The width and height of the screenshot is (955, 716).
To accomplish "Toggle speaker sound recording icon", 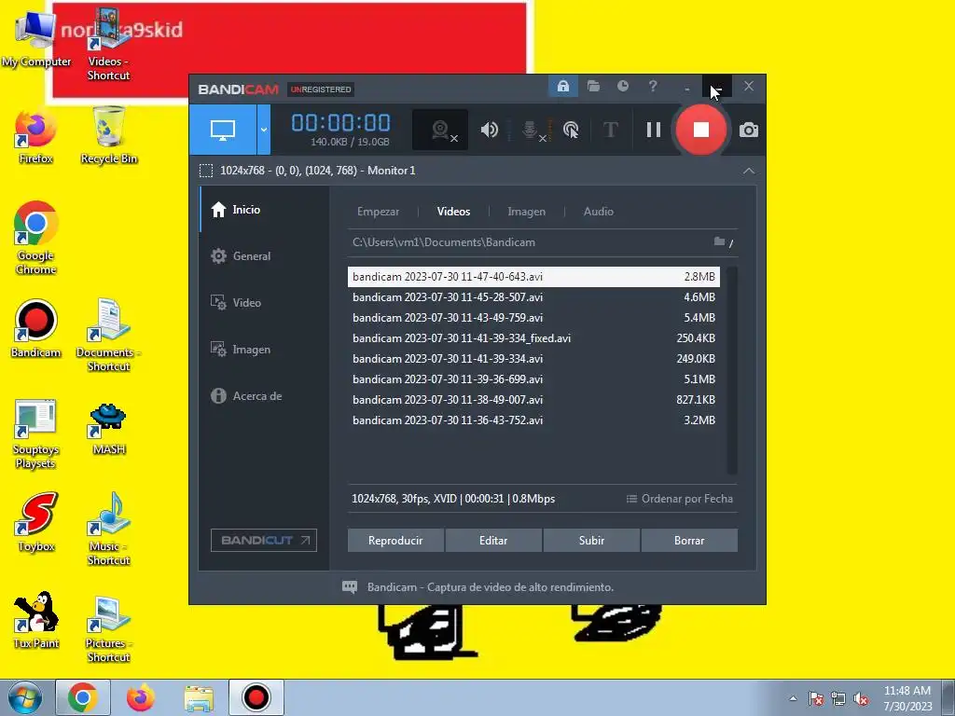I will click(x=489, y=130).
